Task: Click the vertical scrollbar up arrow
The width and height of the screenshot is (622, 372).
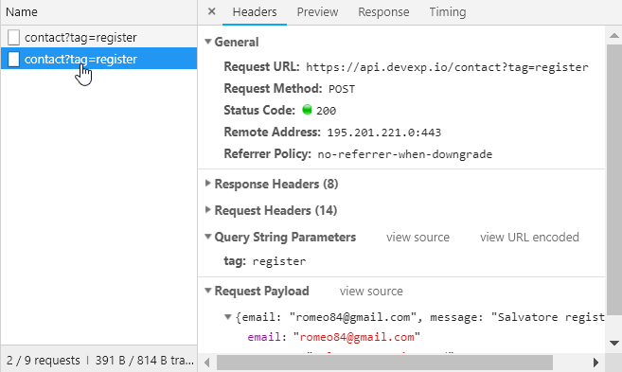Action: 614,36
